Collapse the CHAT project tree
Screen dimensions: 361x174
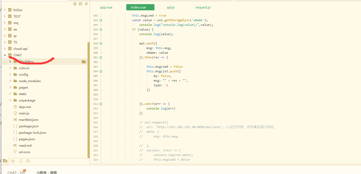point(5,55)
